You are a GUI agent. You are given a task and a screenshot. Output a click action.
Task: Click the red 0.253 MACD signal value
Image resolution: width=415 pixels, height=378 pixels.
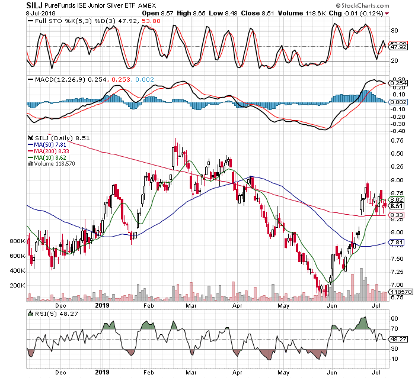tap(121, 79)
